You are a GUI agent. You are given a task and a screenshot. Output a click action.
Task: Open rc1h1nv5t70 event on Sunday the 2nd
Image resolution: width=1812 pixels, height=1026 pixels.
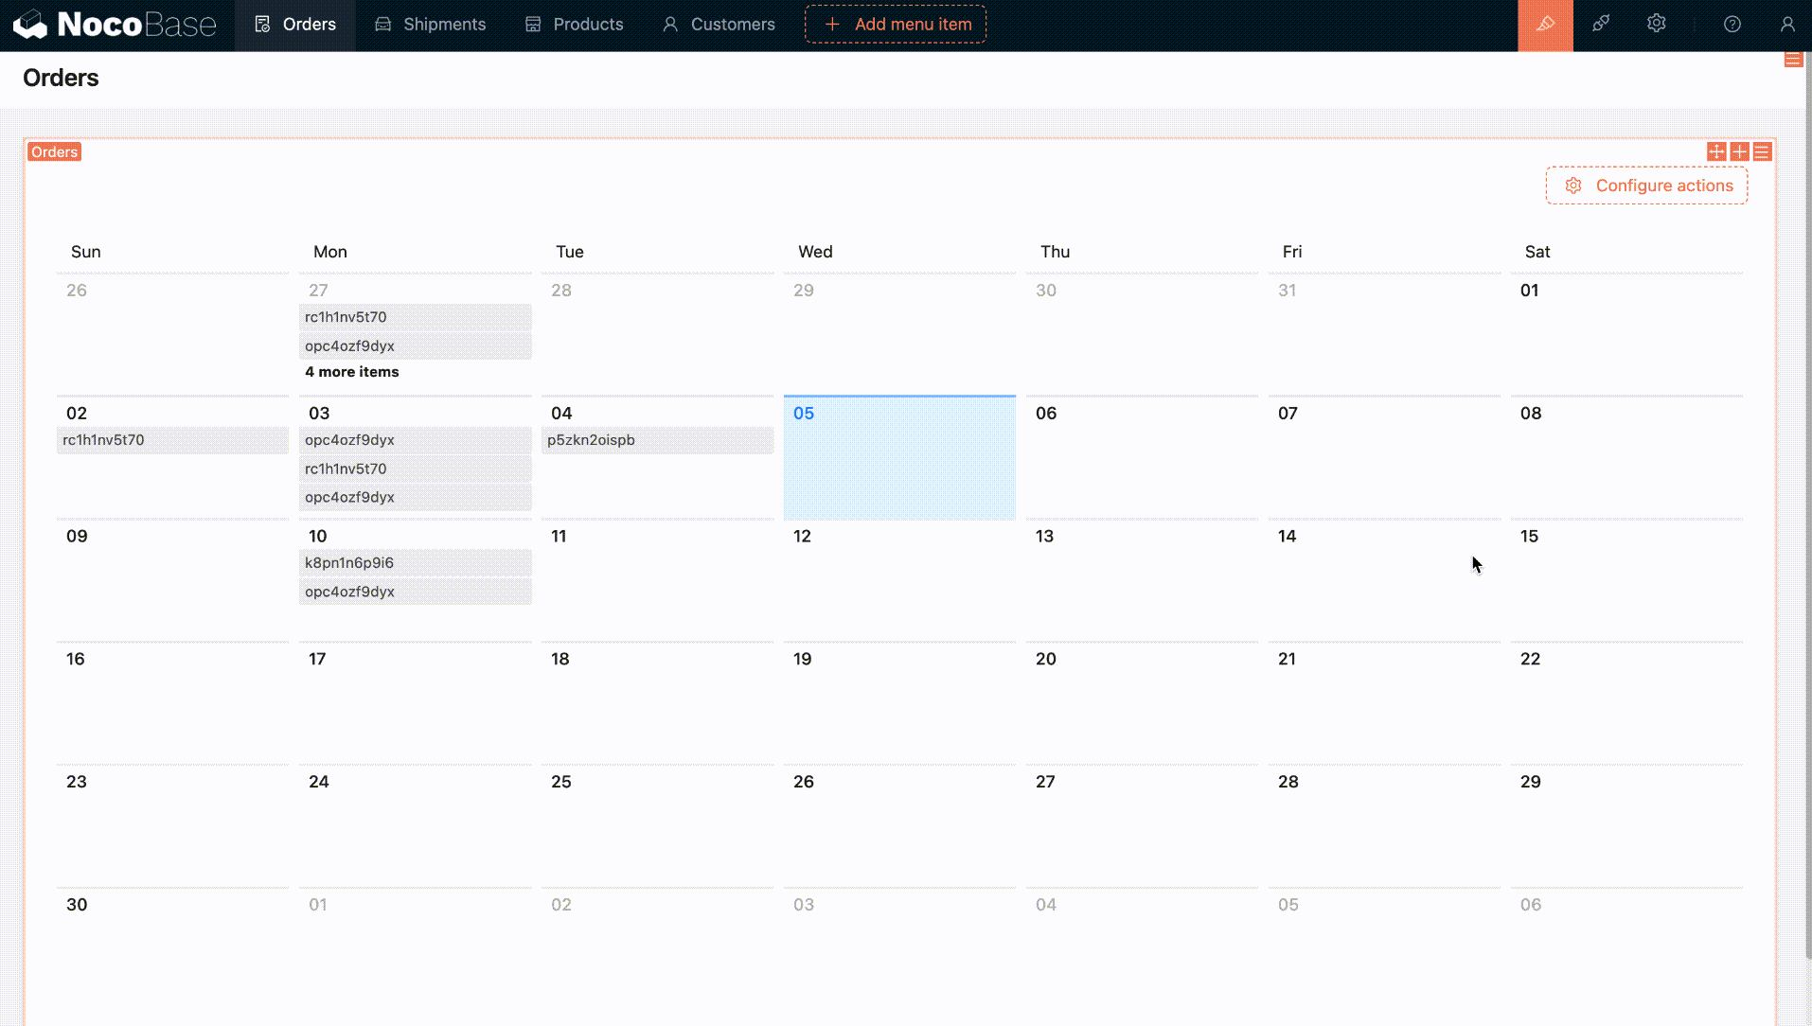click(x=172, y=440)
